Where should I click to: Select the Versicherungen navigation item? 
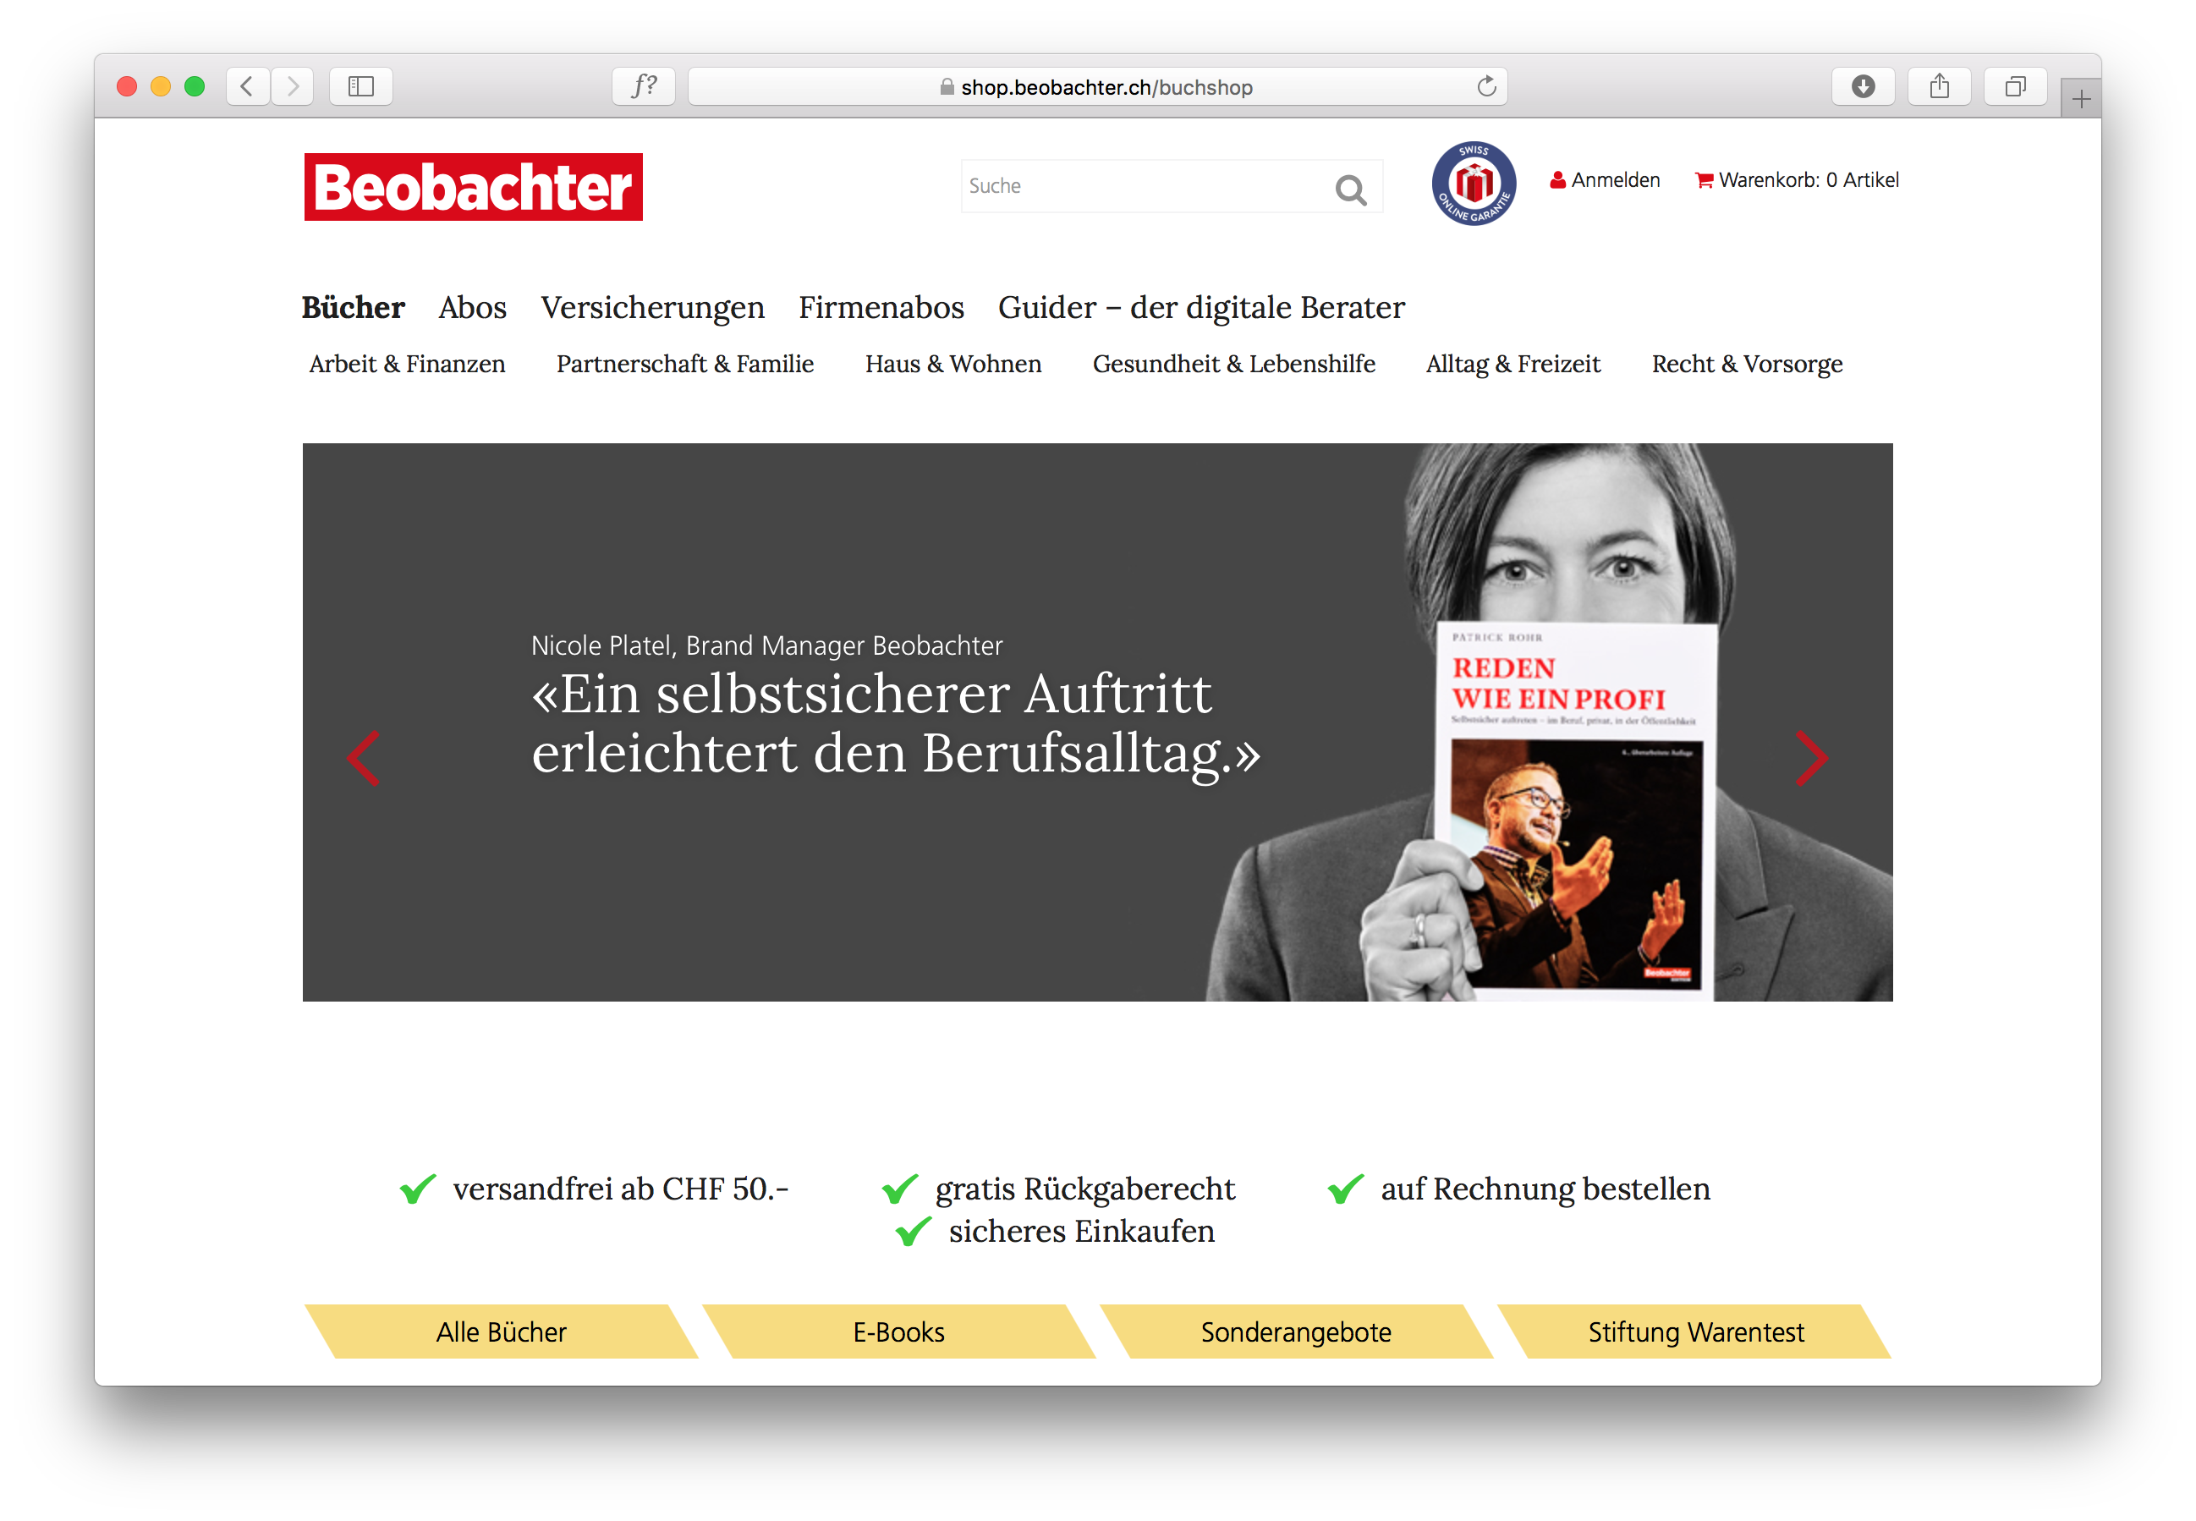click(x=652, y=308)
